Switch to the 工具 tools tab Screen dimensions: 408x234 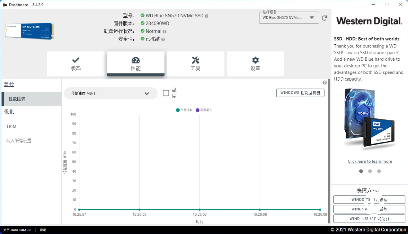click(195, 64)
